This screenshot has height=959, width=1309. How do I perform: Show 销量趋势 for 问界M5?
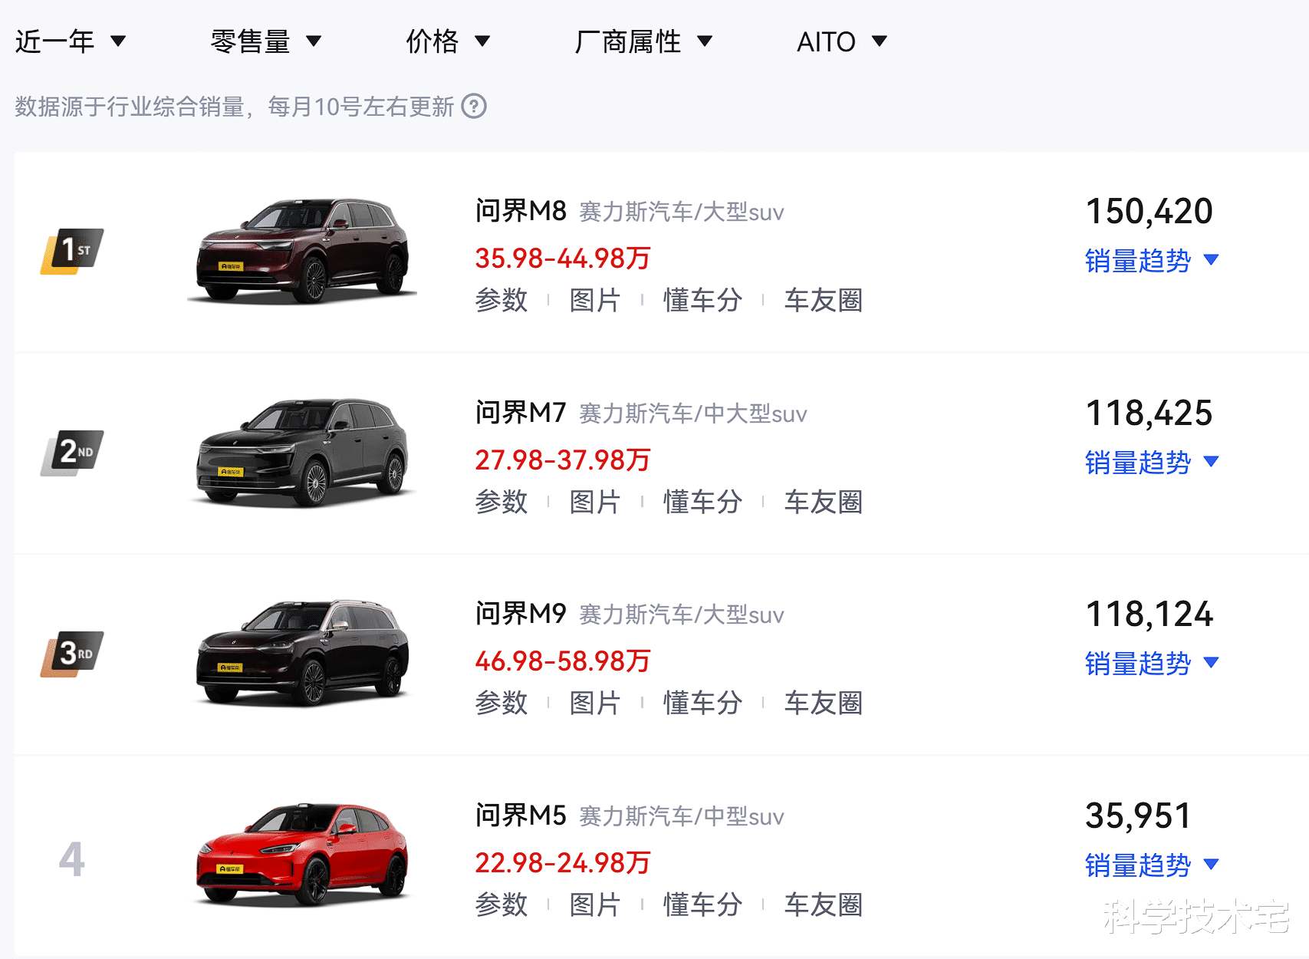[1151, 865]
